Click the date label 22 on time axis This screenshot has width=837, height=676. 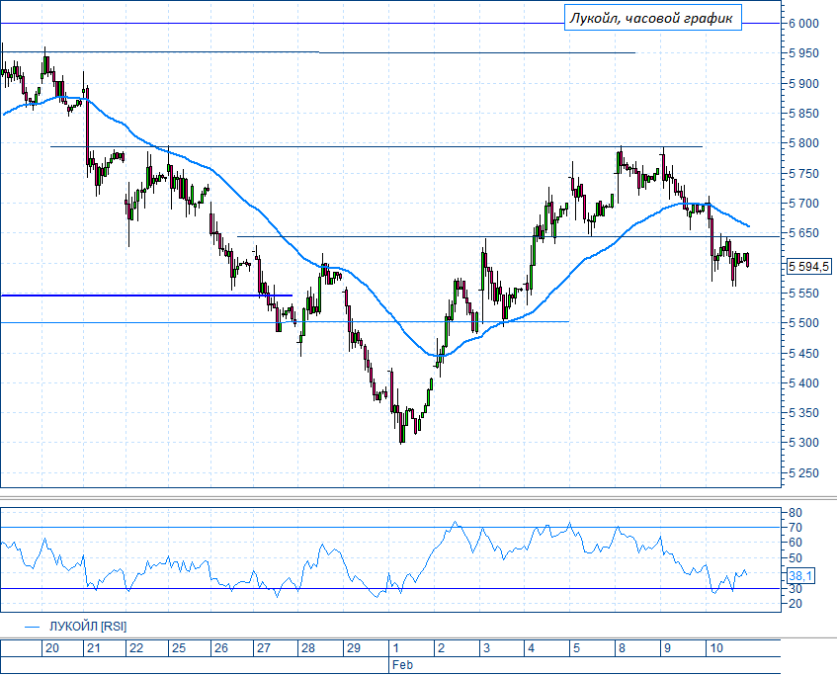[136, 648]
